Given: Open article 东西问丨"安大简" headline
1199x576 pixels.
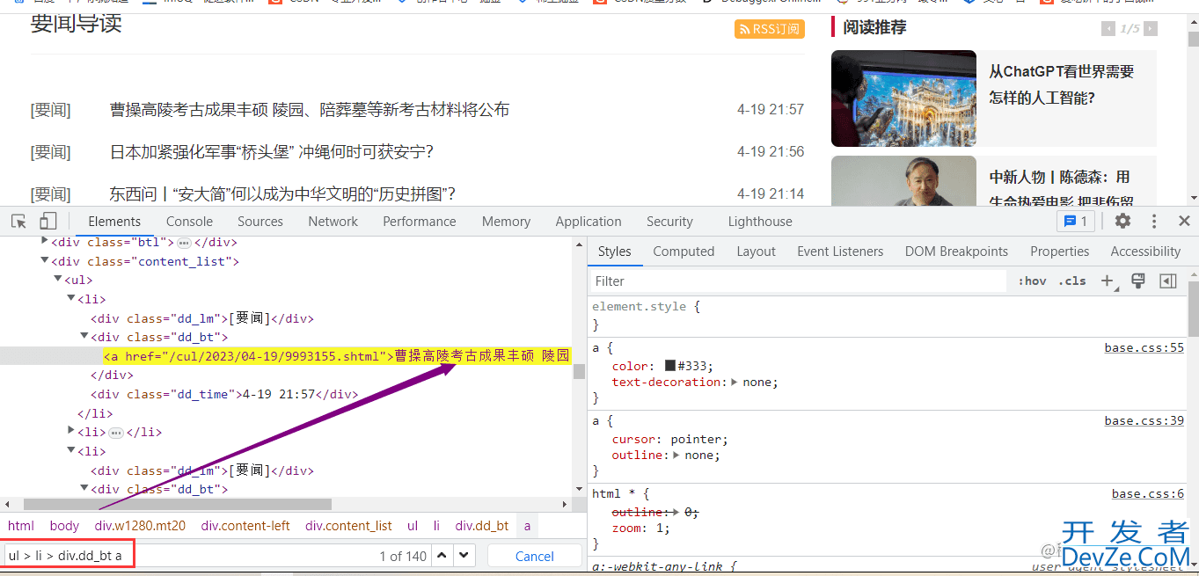Looking at the screenshot, I should click(282, 194).
